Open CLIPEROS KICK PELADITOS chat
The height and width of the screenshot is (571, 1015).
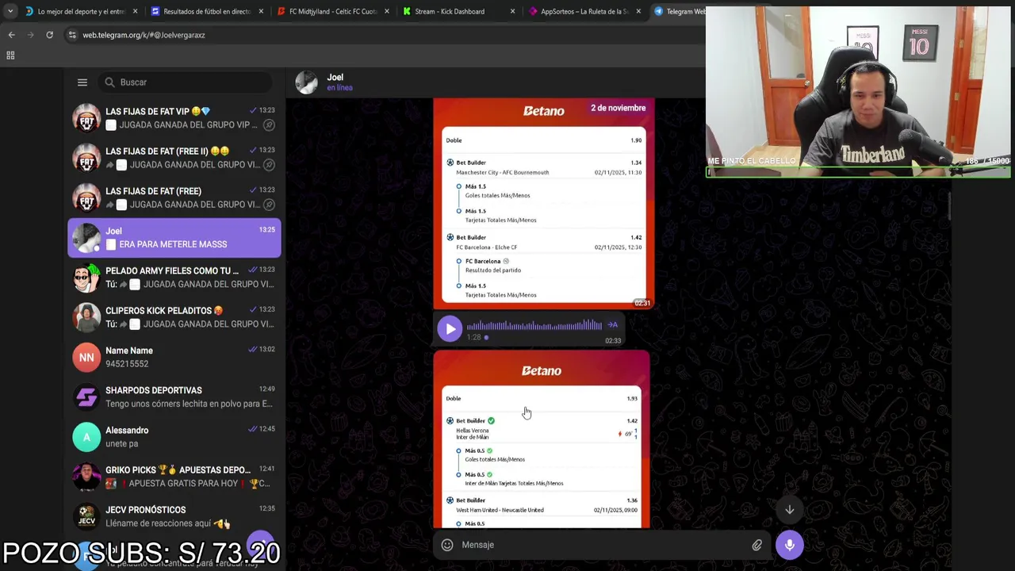[x=174, y=317]
